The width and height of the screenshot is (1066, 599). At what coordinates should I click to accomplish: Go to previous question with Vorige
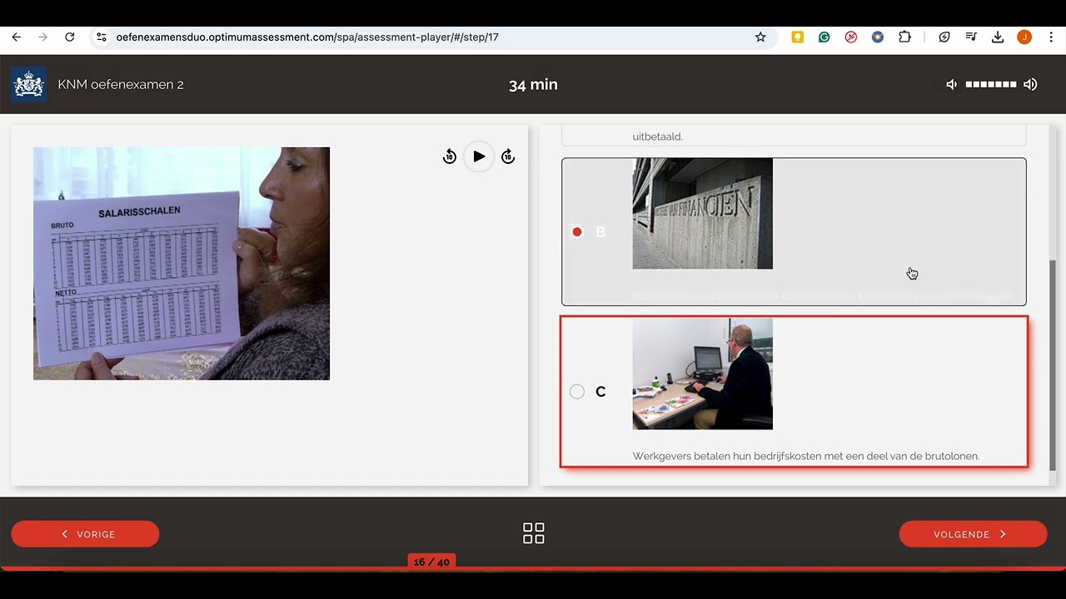[x=85, y=534]
